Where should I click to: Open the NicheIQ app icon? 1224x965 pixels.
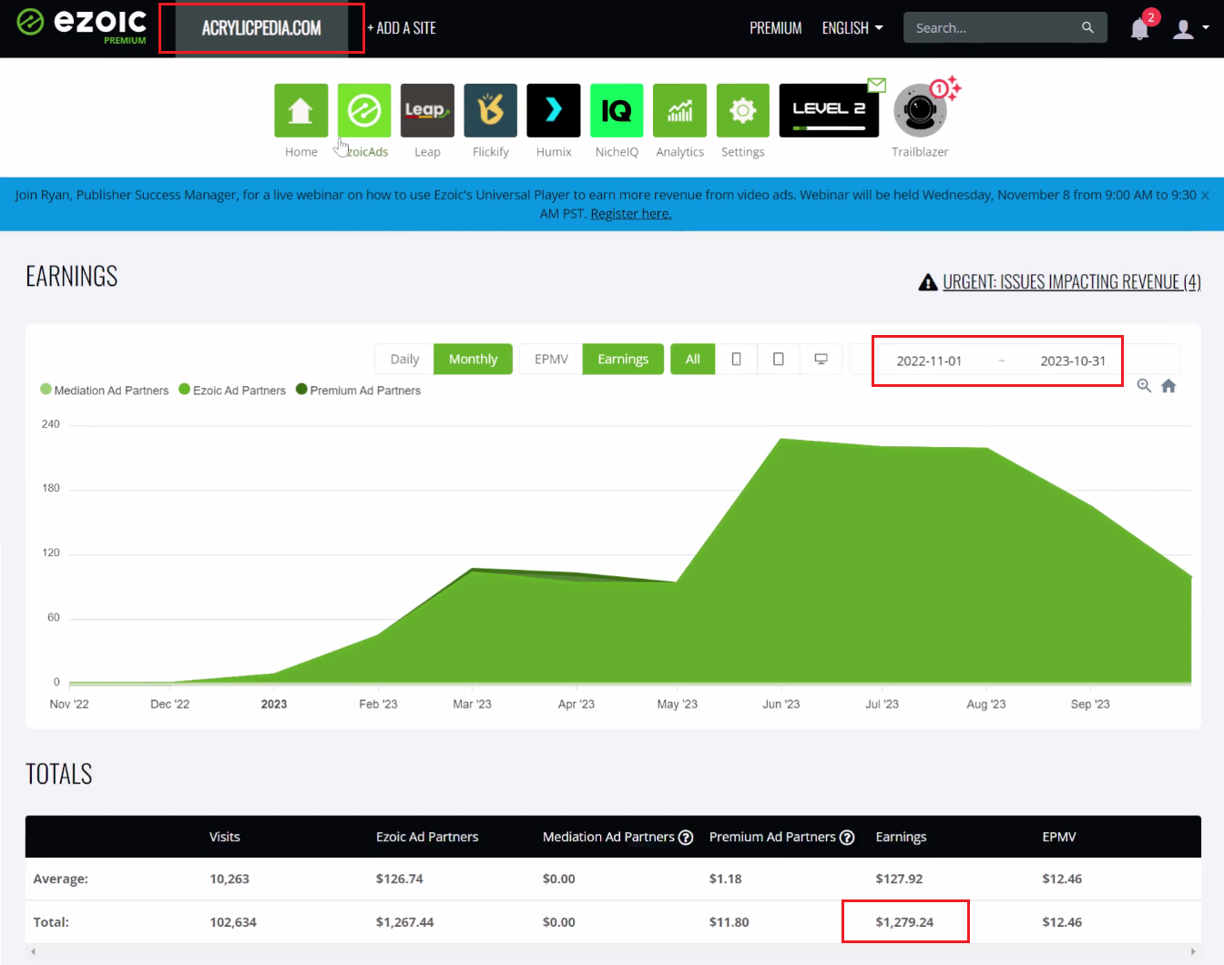(617, 110)
